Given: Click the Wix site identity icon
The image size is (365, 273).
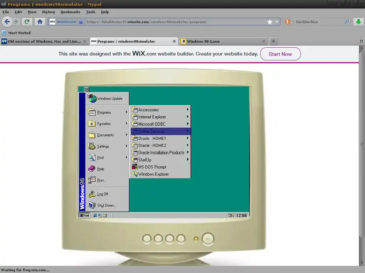Looking at the screenshot, I should (x=52, y=22).
